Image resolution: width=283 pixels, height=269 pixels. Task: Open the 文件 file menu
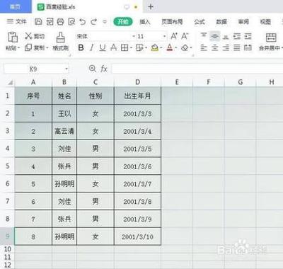(x=17, y=22)
